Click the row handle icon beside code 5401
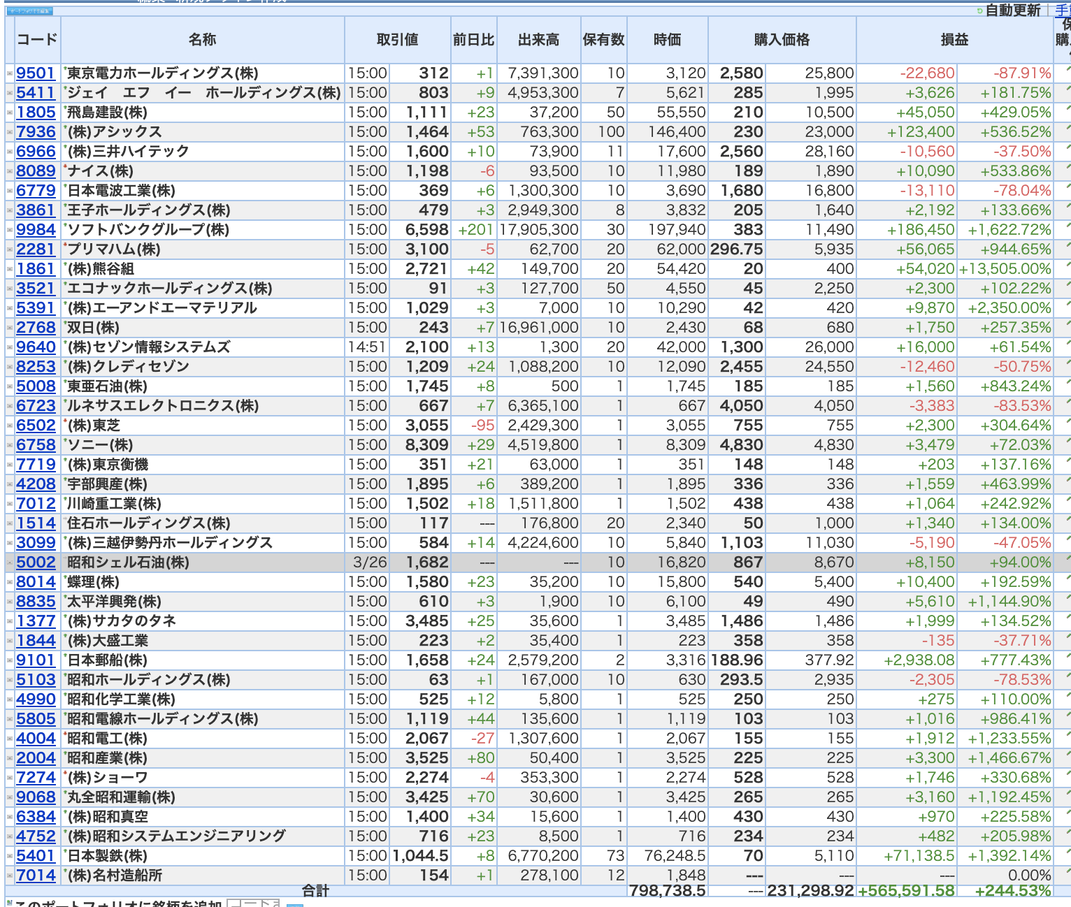Image resolution: width=1071 pixels, height=907 pixels. (10, 856)
